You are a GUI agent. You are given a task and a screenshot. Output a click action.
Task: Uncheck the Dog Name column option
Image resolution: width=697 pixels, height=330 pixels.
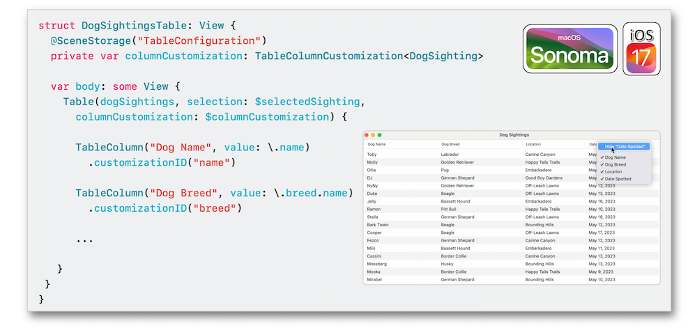(x=615, y=157)
